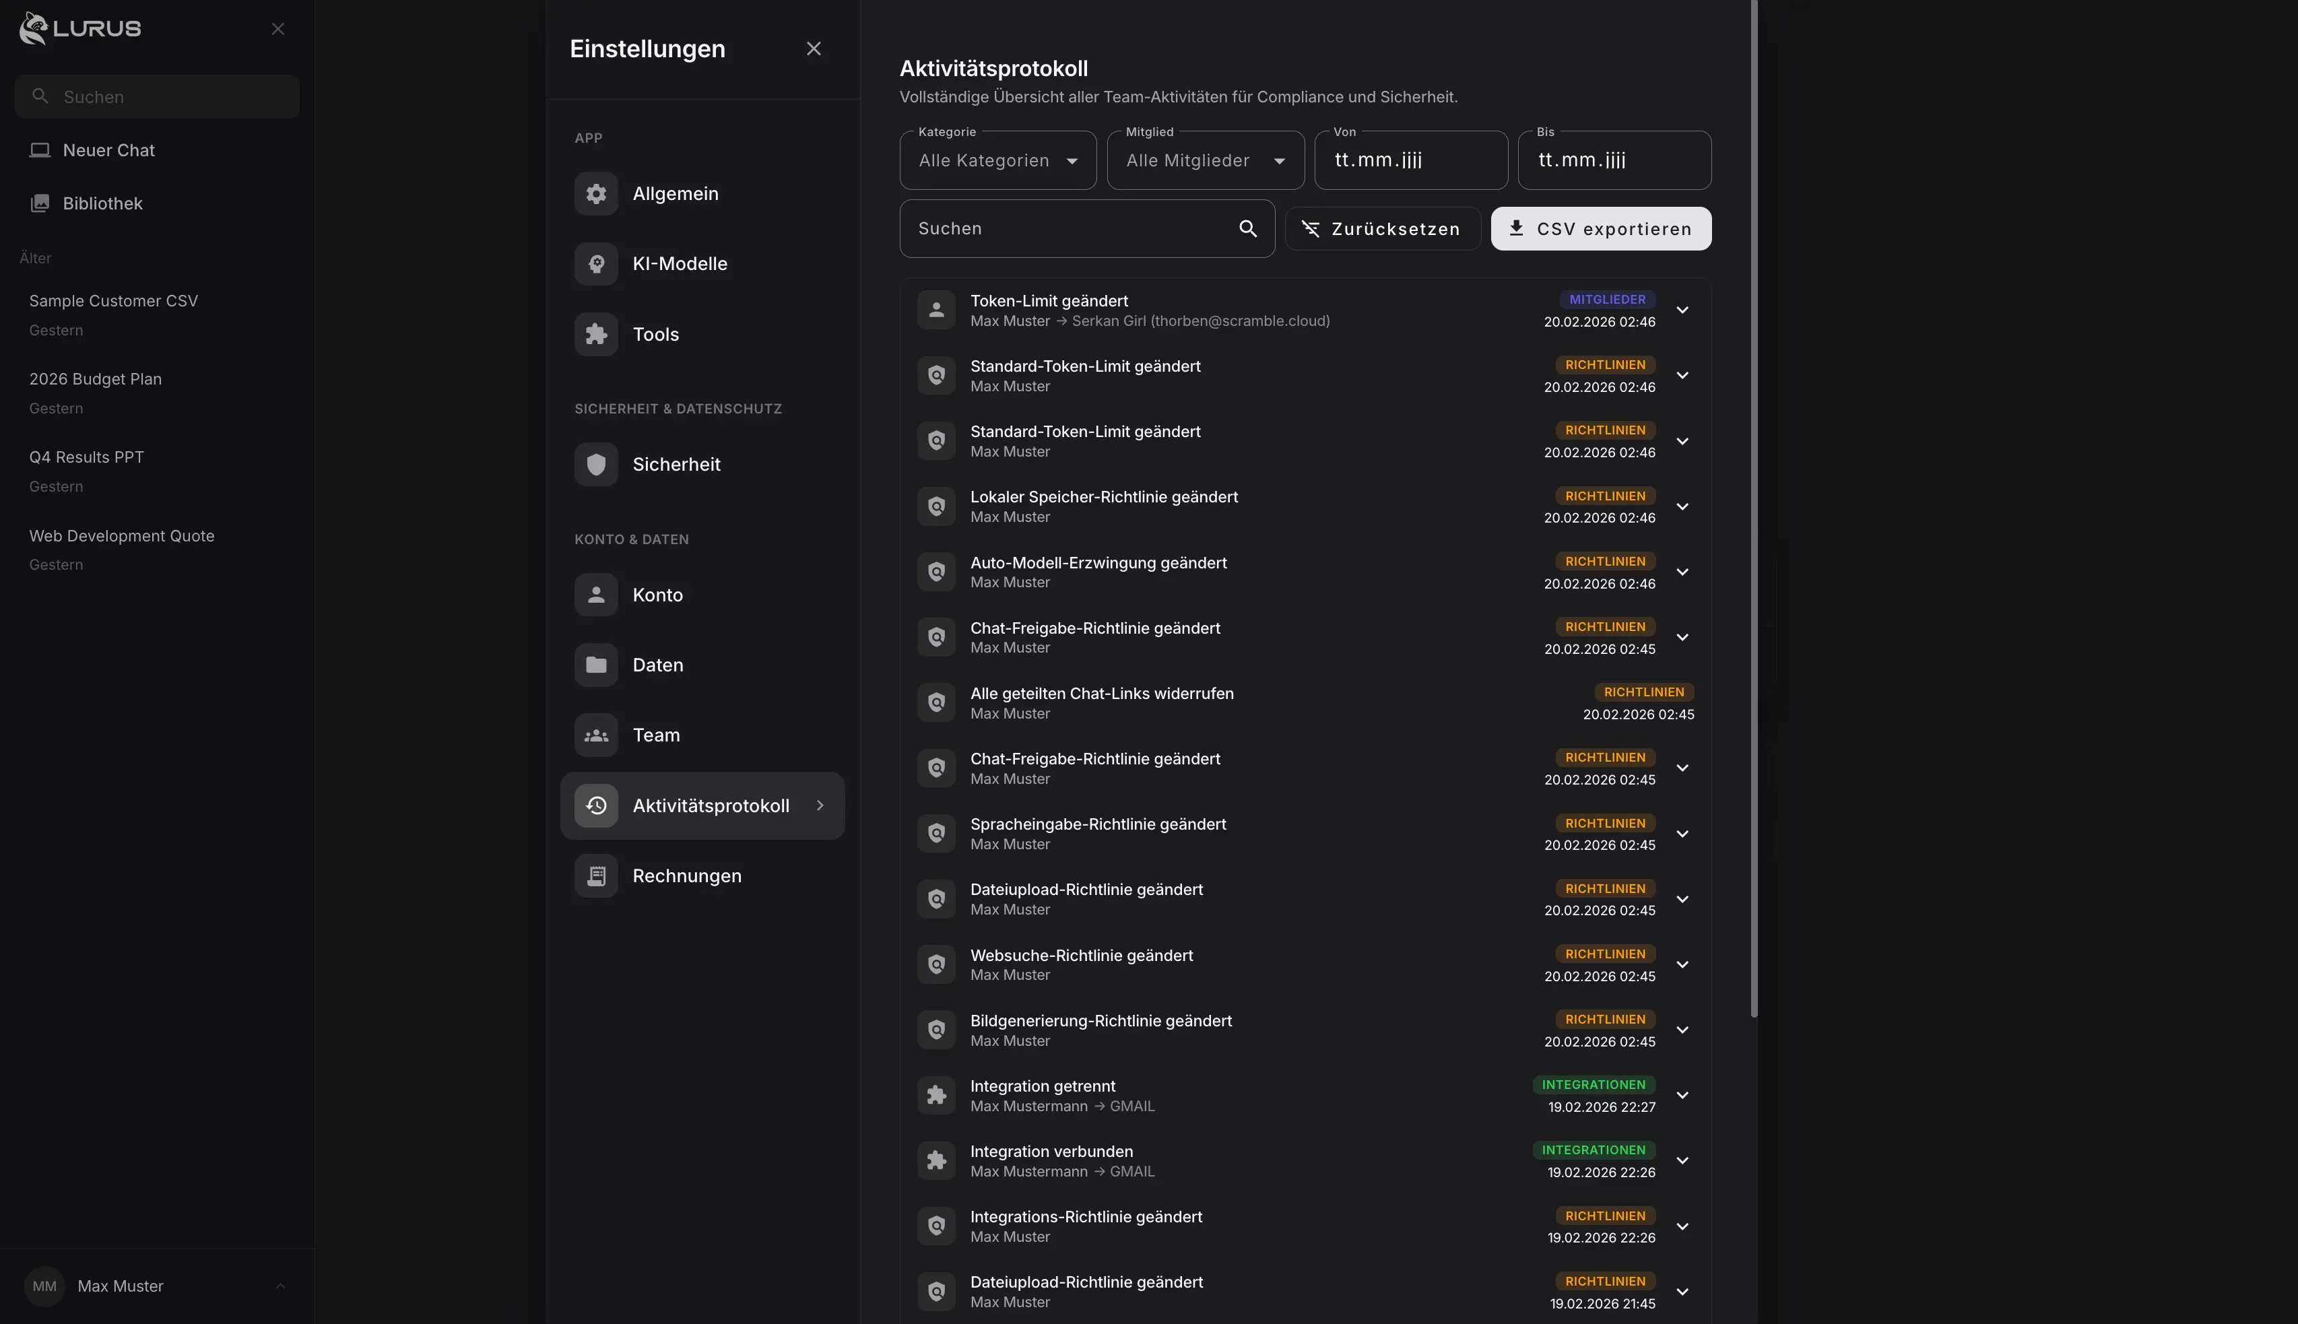2298x1324 pixels.
Task: Select the KI-Modelle settings icon
Action: point(595,263)
